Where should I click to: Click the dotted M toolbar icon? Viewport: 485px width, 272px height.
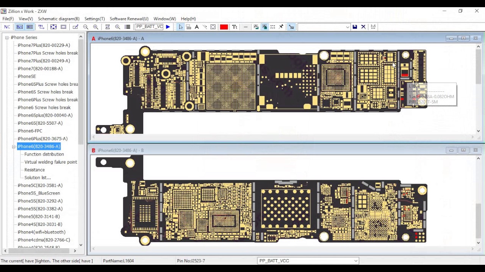[373, 27]
